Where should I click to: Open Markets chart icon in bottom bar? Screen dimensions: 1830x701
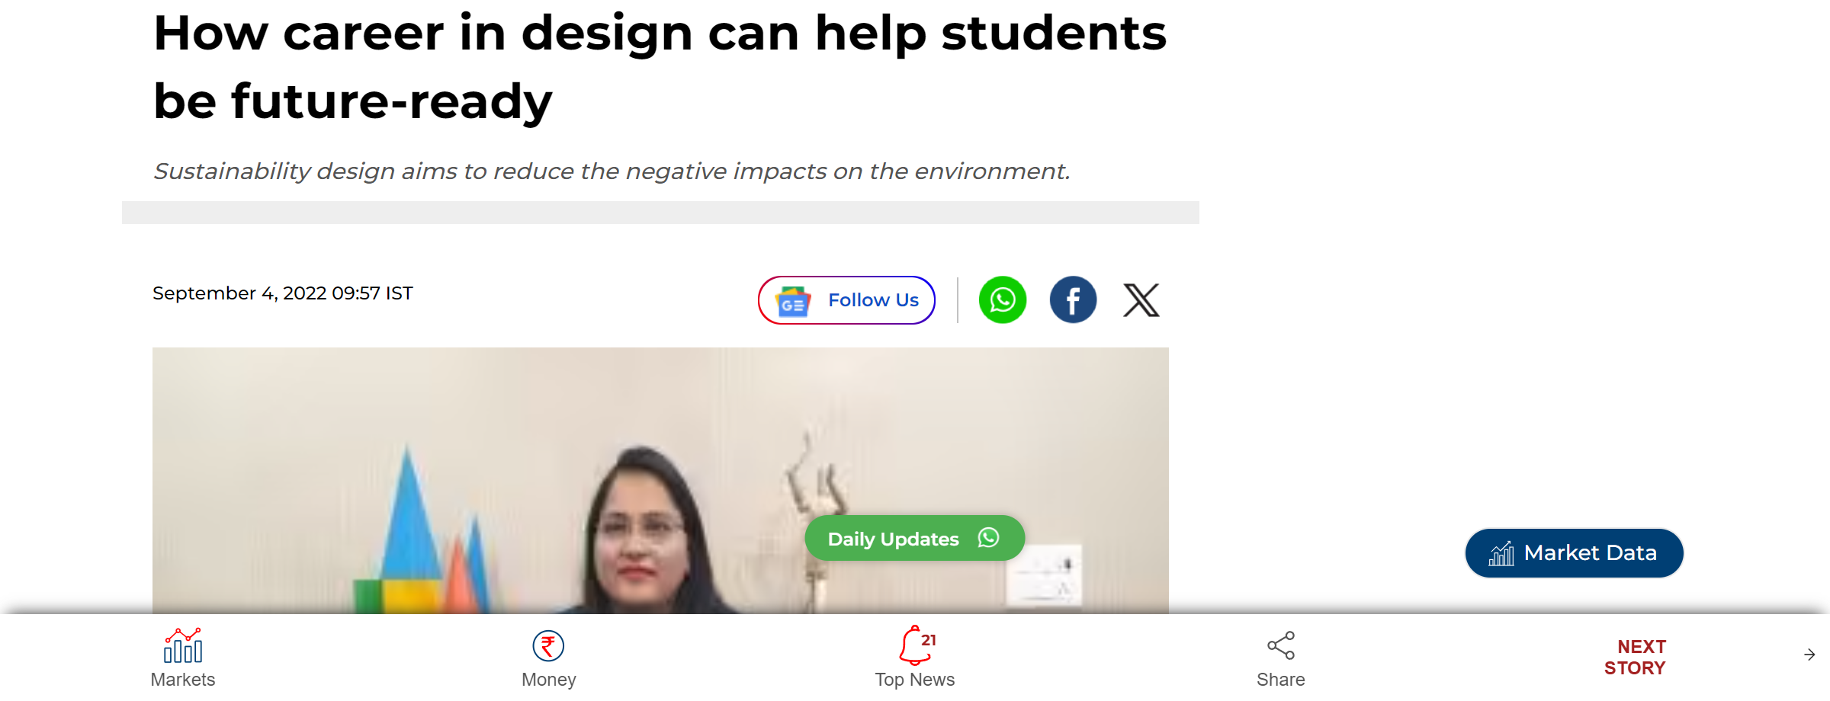(183, 645)
